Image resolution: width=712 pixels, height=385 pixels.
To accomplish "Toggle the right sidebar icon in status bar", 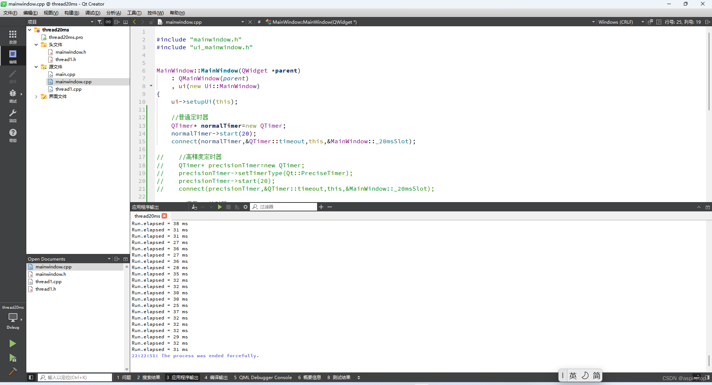I will point(708,377).
